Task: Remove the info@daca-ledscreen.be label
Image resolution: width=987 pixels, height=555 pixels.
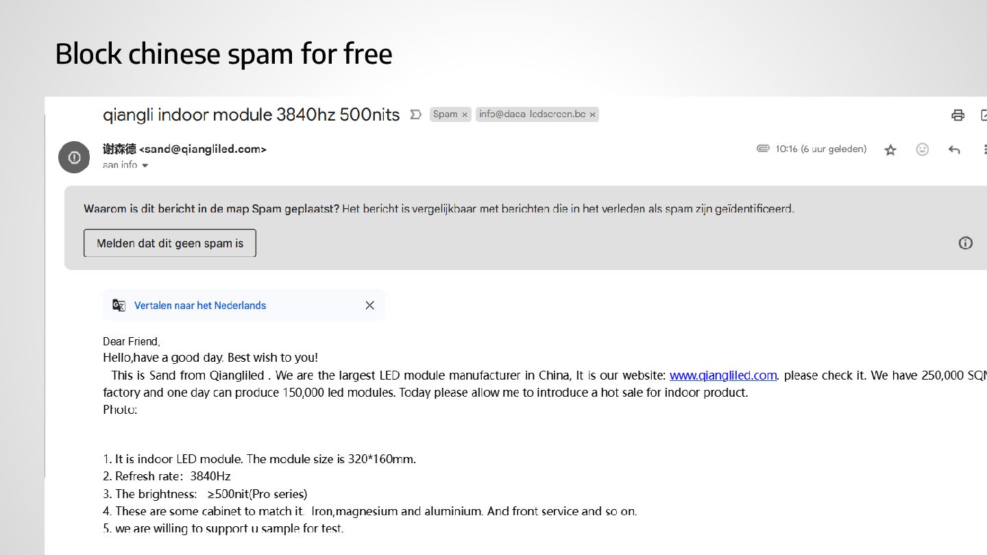Action: 592,114
